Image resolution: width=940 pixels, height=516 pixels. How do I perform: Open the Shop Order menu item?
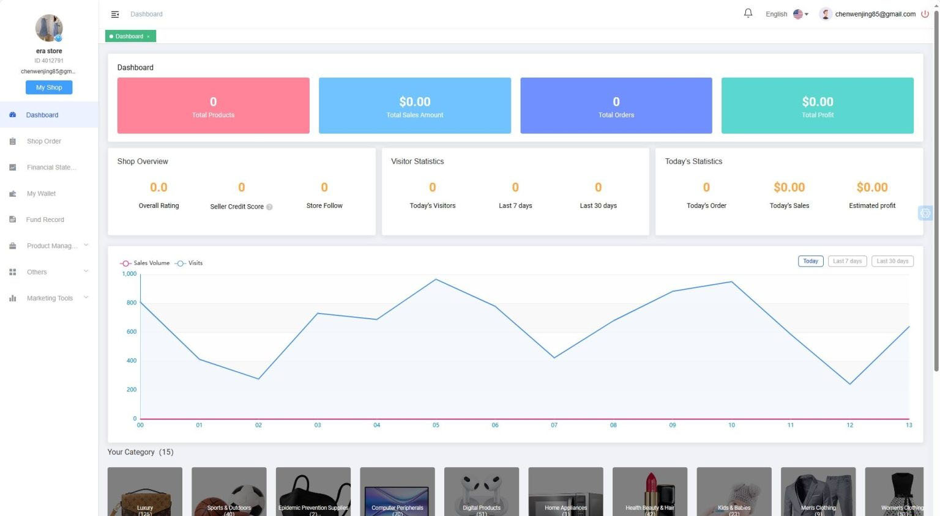point(49,141)
